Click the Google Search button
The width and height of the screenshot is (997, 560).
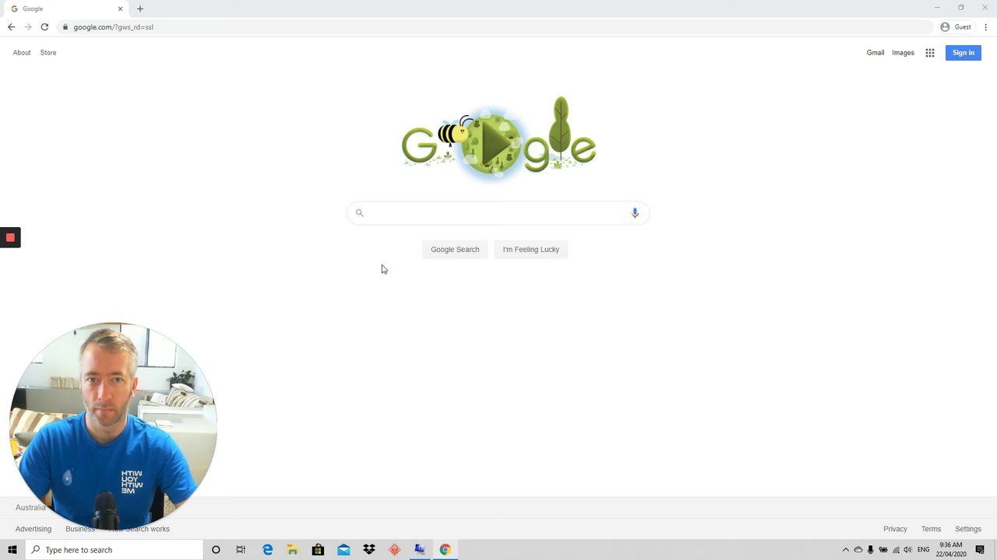(455, 250)
